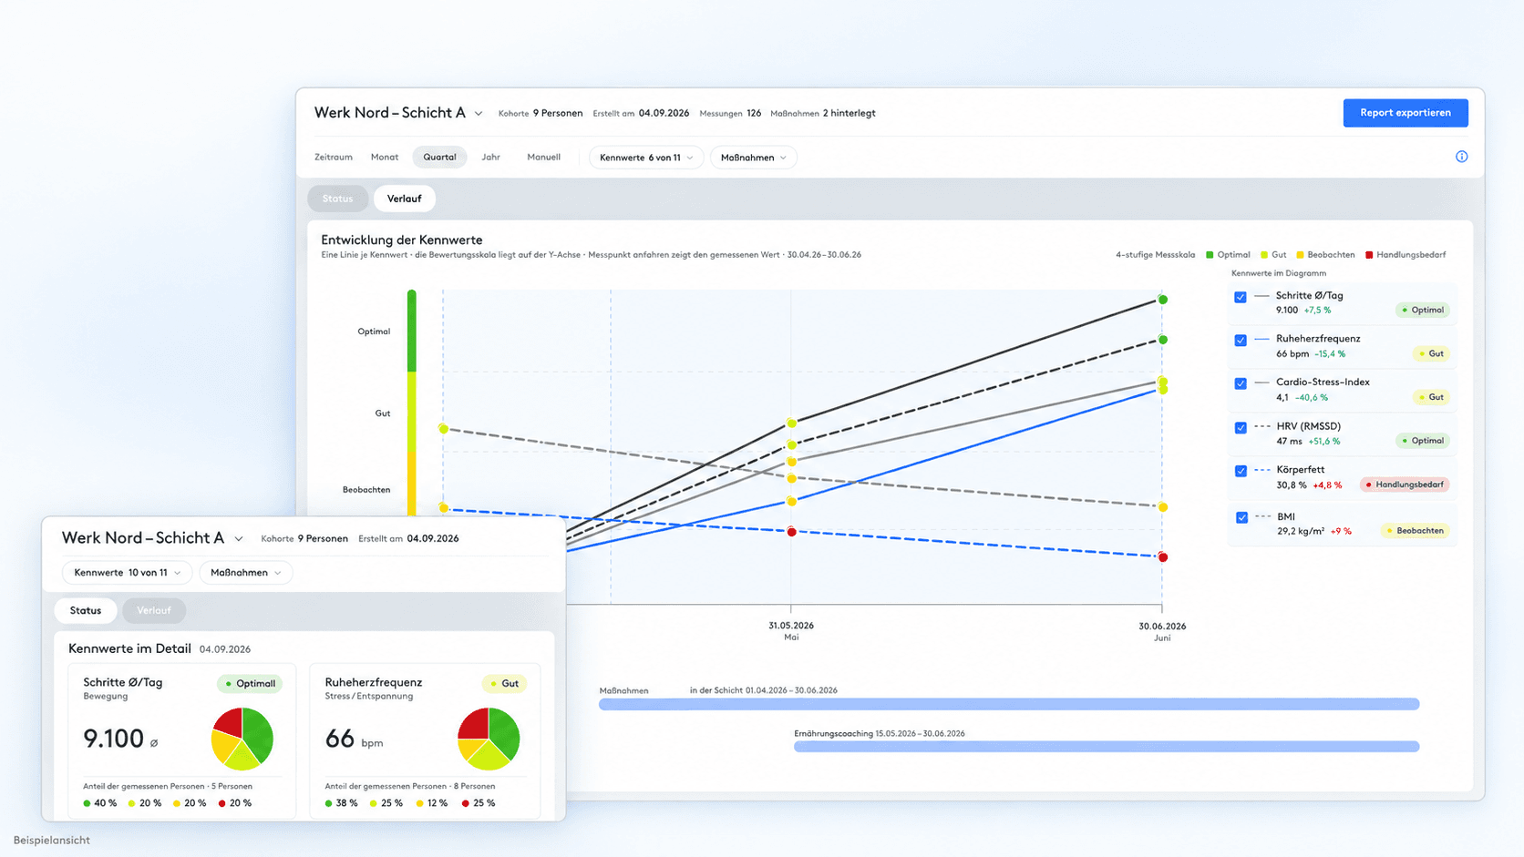Click the Optimal badge in the HRV row
Screen dimensions: 1524x857
[x=1423, y=441]
